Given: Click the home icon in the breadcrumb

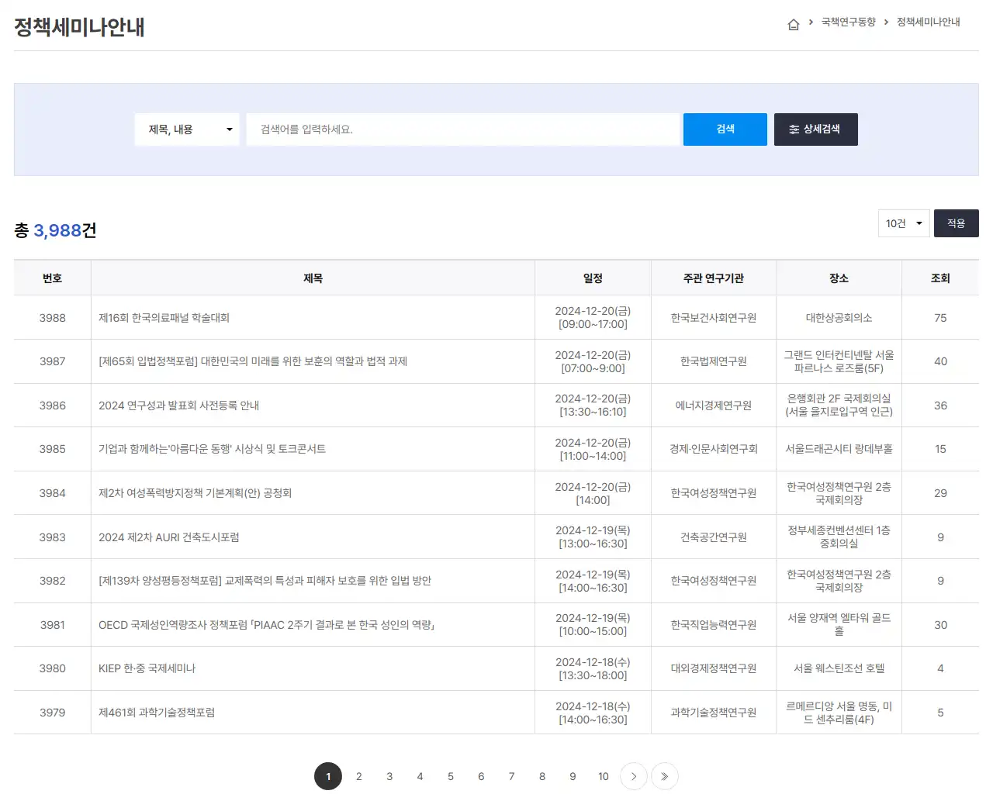Looking at the screenshot, I should point(794,23).
